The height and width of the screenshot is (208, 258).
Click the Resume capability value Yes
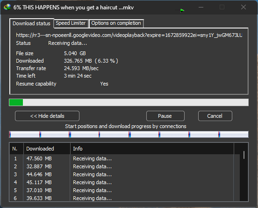tap(104, 84)
